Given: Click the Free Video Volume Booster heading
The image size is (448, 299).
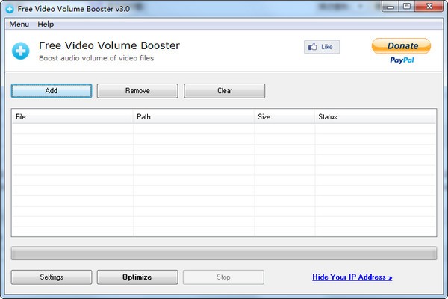Looking at the screenshot, I should point(110,45).
